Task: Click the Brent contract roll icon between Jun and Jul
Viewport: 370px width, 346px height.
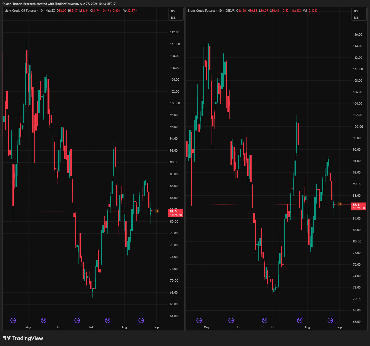Action: [265, 320]
